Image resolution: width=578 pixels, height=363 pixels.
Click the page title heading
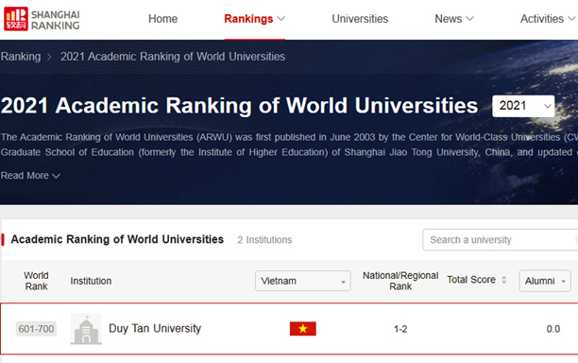(239, 106)
